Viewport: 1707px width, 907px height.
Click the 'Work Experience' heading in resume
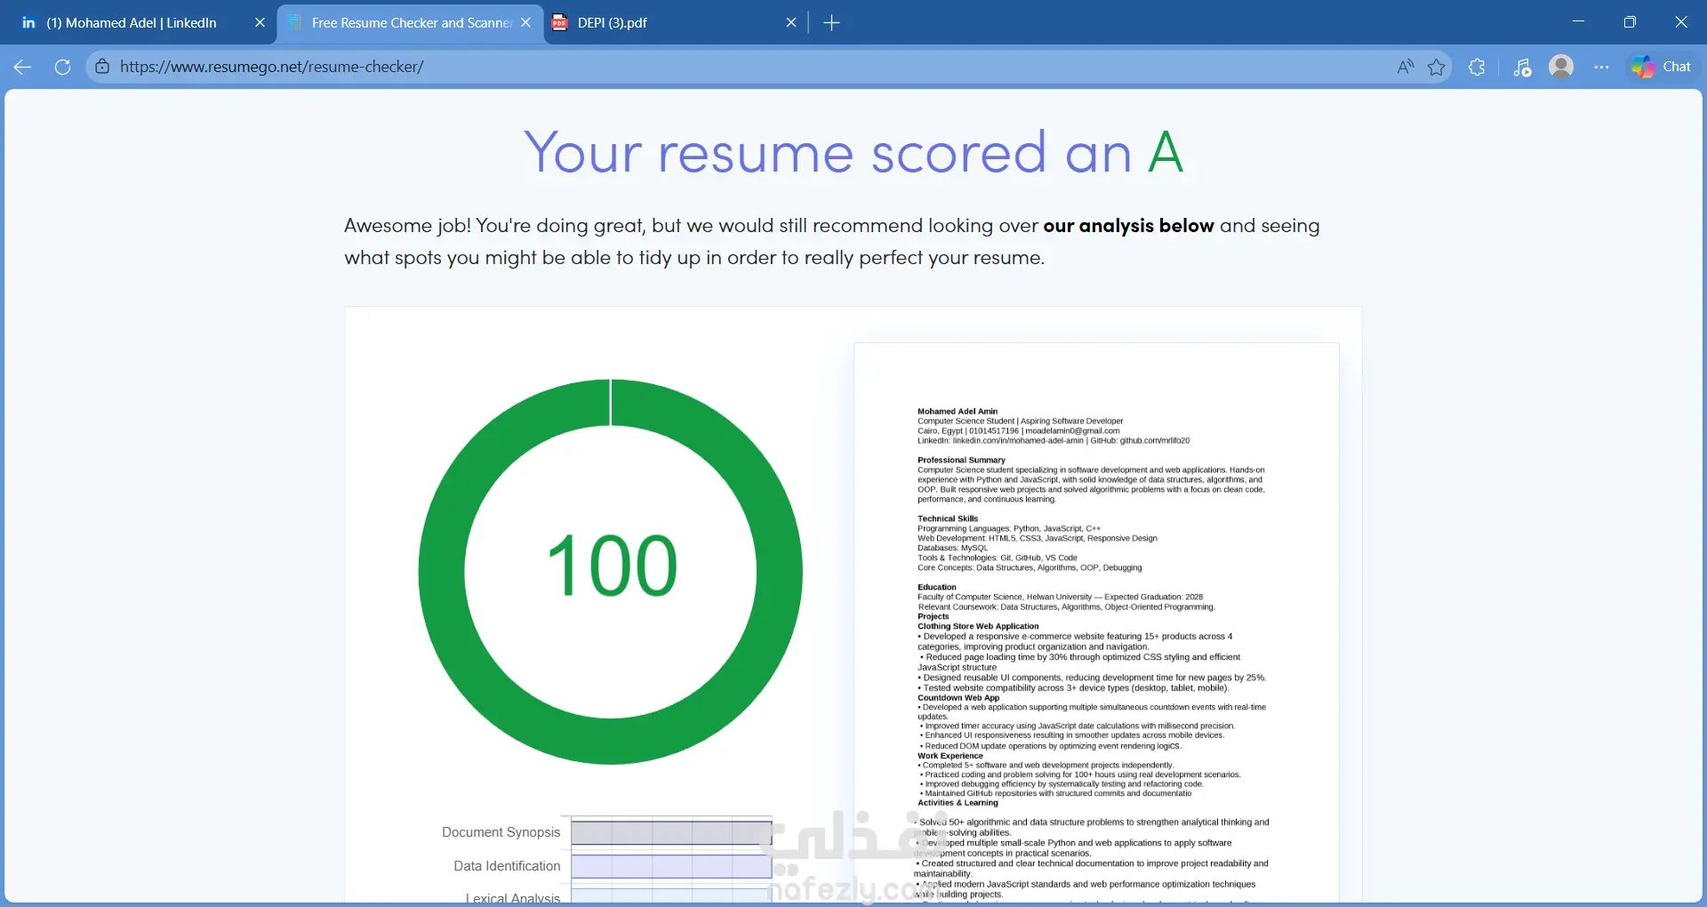coord(950,756)
